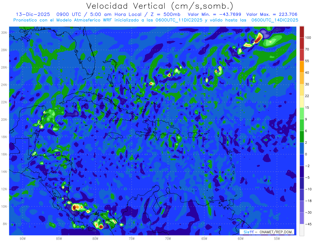Click the 'ONAMET/REP.DOM.' credit label

point(276,232)
